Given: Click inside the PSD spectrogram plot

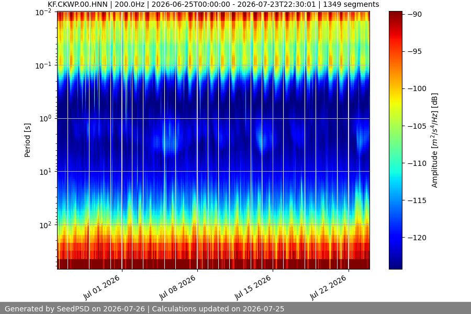Looking at the screenshot, I should tap(214, 140).
